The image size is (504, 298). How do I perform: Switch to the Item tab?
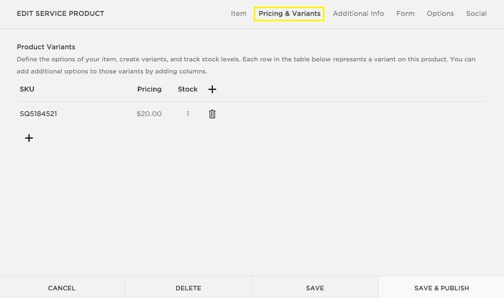point(239,14)
